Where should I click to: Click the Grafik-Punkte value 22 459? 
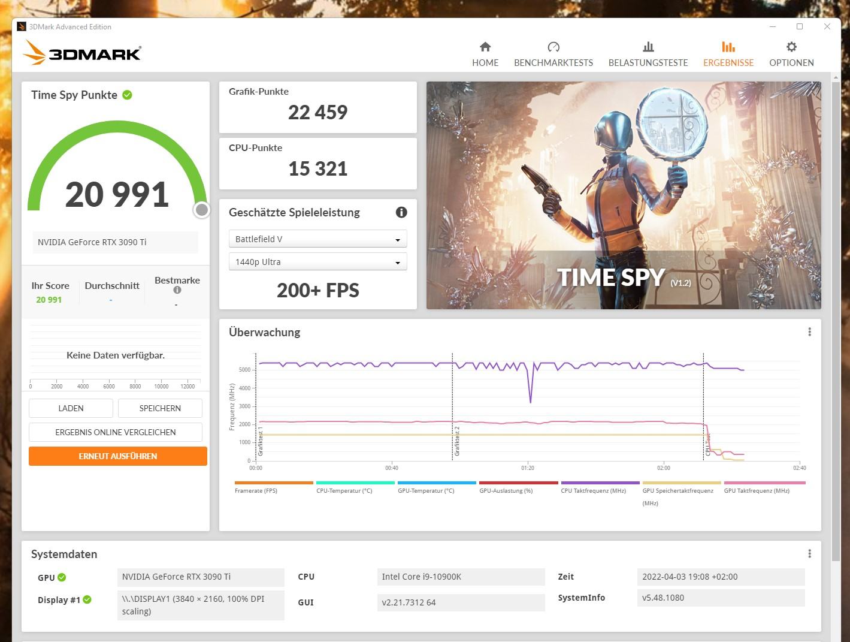[317, 112]
